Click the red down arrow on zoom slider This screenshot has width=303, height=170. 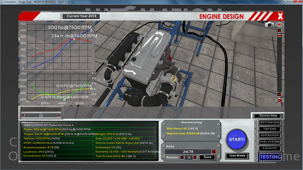pyautogui.click(x=279, y=94)
